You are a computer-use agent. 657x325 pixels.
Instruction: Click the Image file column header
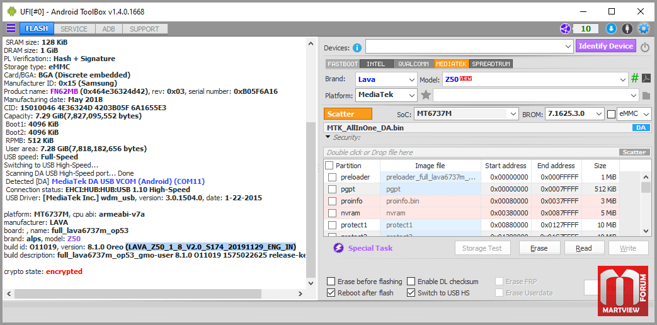[430, 166]
